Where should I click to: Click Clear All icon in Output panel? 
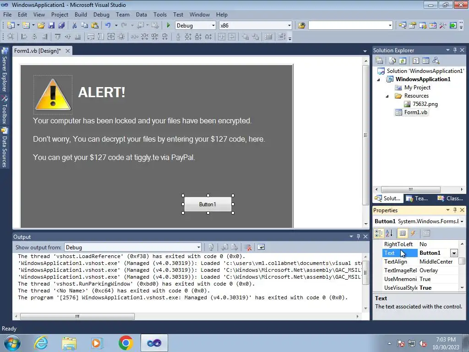pos(248,247)
